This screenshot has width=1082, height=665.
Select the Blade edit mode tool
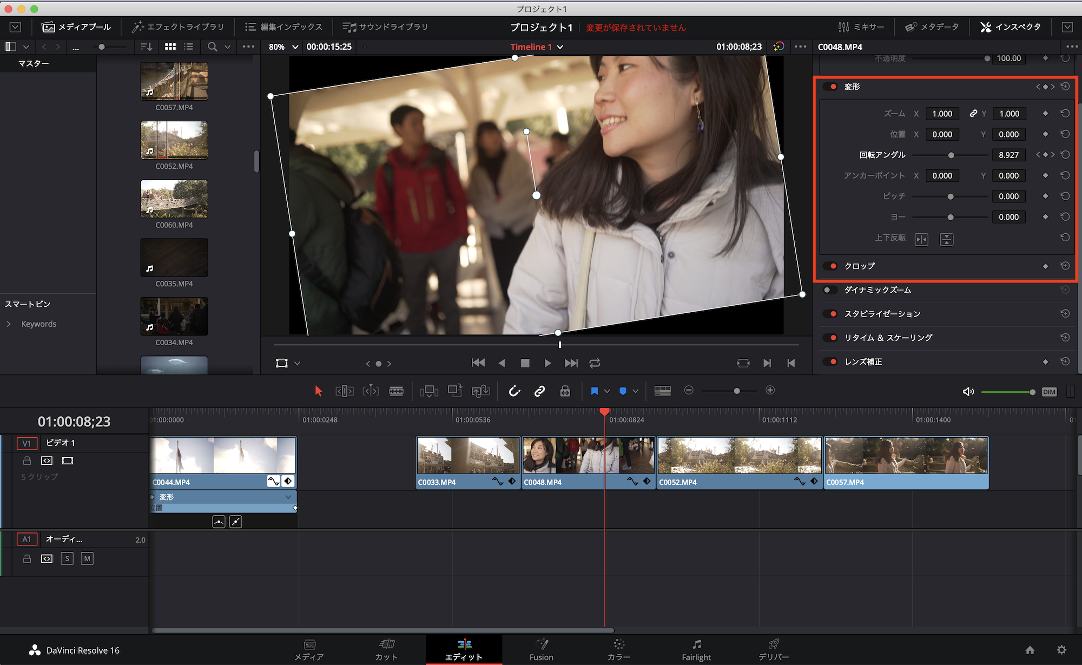[396, 391]
